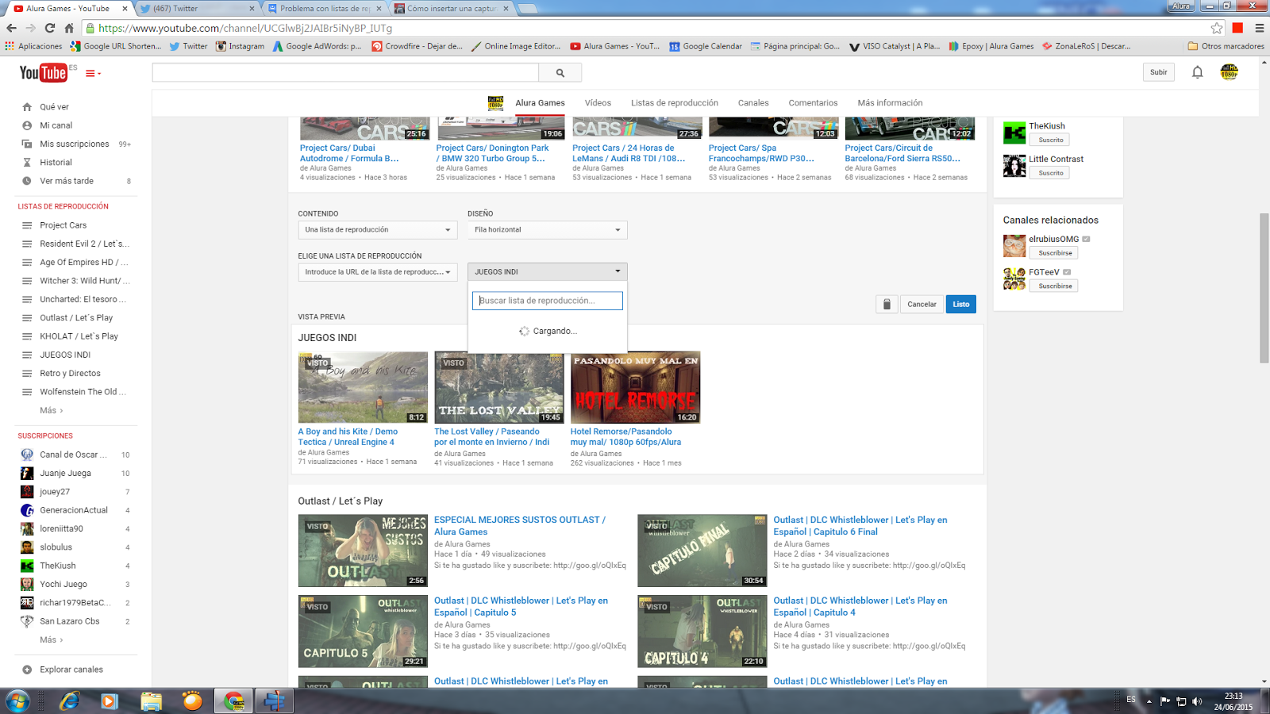Click the Explorar canales plus icon
The width and height of the screenshot is (1270, 714).
pos(27,670)
